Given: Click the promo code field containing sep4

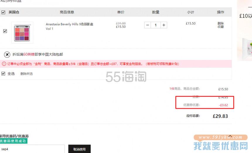Looking at the screenshot, I should [x=32, y=149].
